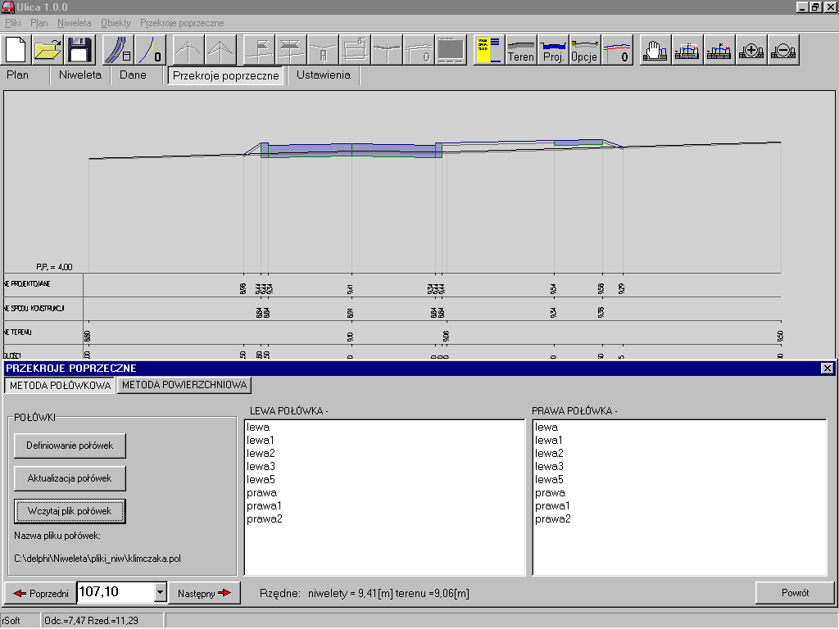This screenshot has height=629, width=839.
Task: Click the yellow legend sheet icon
Action: pos(489,50)
